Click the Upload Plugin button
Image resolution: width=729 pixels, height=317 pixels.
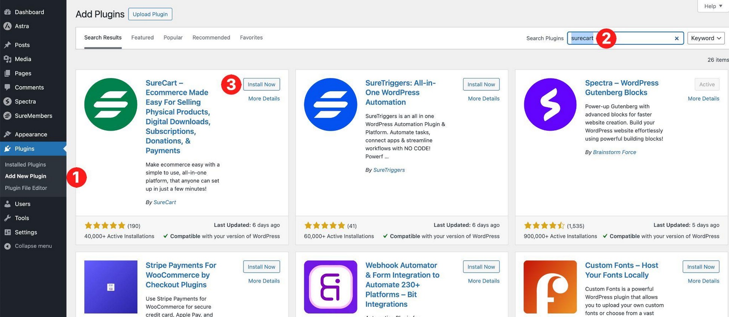tap(150, 14)
